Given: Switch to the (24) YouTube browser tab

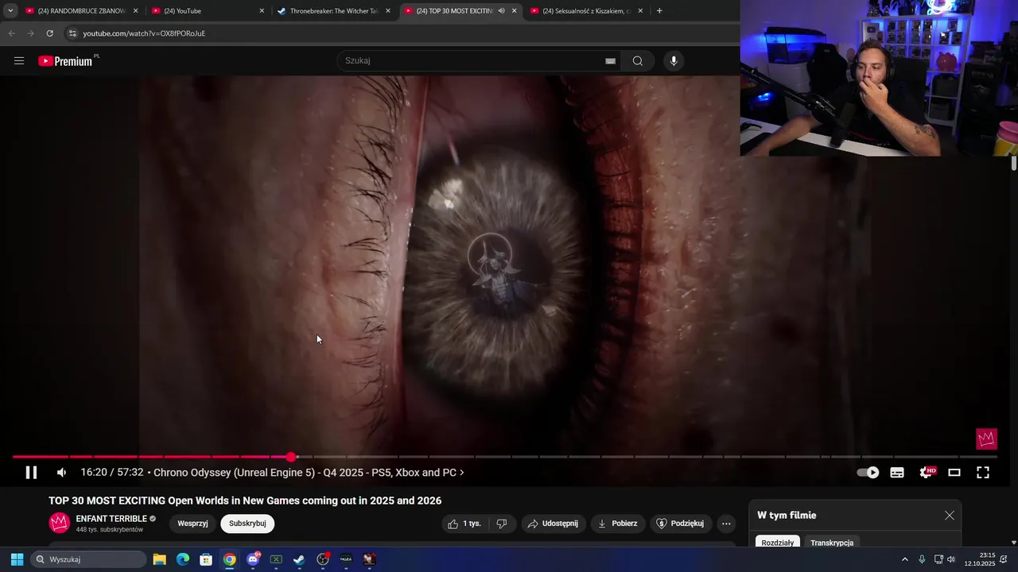Looking at the screenshot, I should (x=207, y=11).
